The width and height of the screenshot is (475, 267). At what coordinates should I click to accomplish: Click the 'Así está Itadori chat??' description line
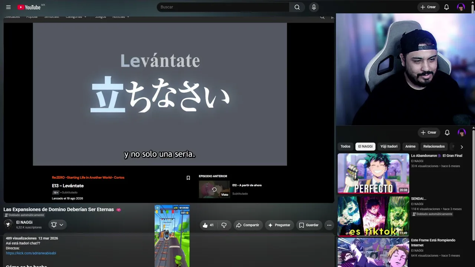23,243
